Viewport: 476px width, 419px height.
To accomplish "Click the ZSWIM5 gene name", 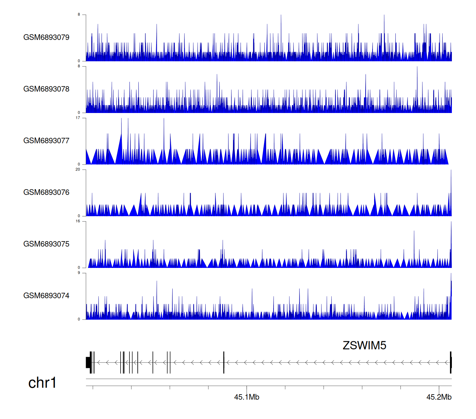I will coord(364,345).
